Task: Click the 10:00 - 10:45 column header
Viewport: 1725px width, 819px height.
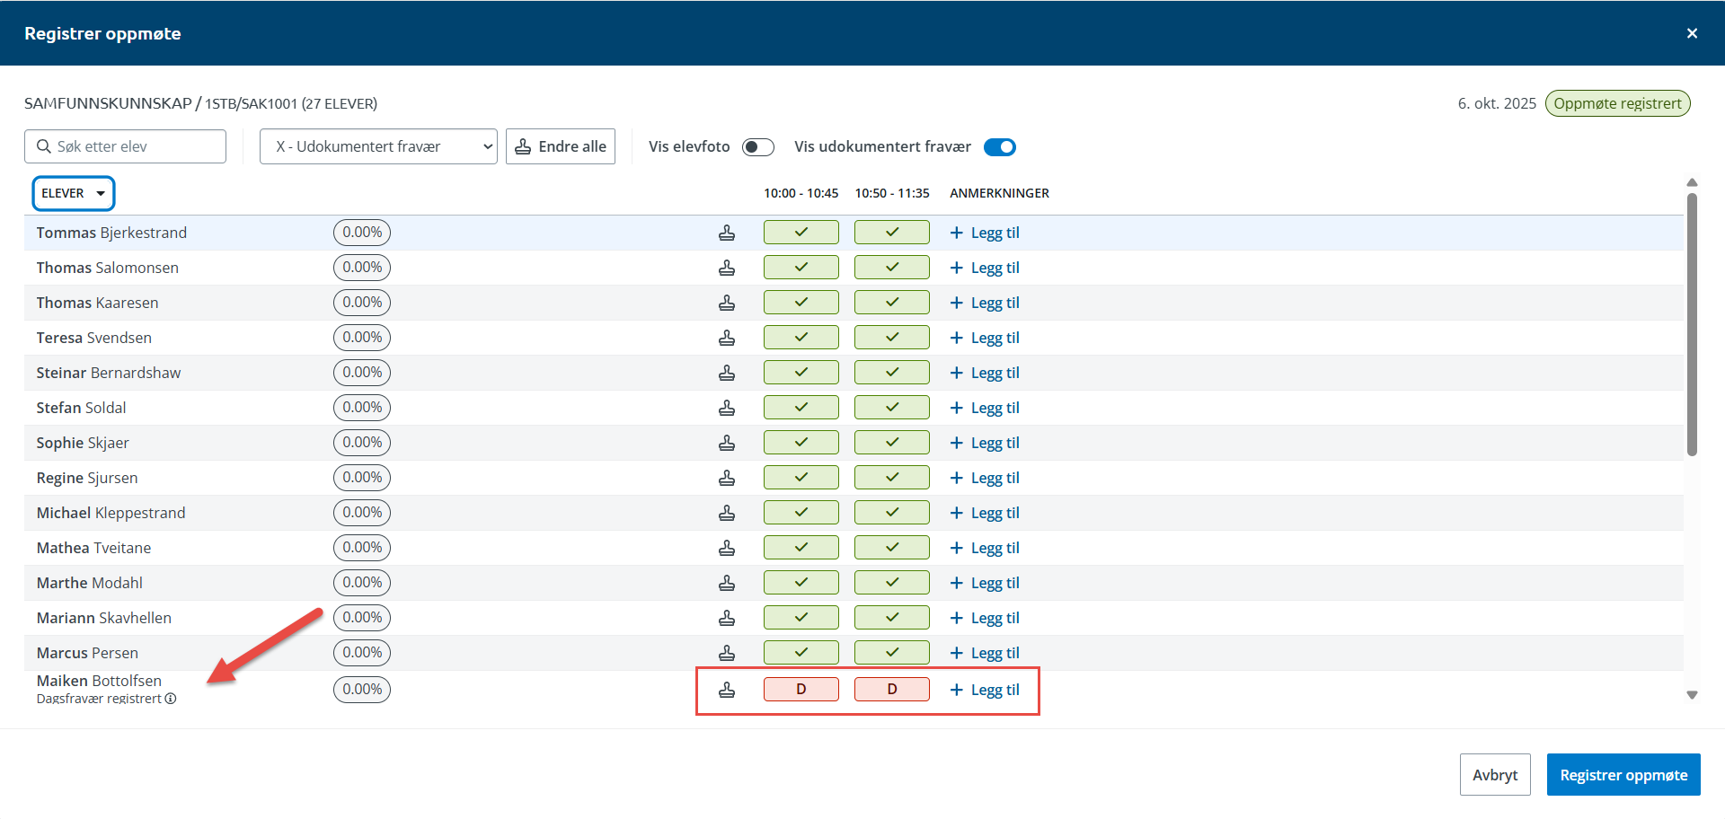Action: pos(801,193)
